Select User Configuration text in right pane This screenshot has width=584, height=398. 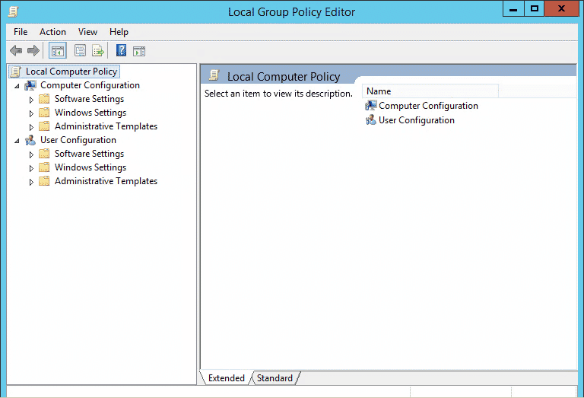417,120
